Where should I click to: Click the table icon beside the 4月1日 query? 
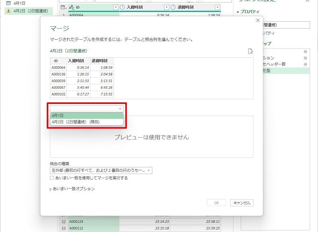(x=8, y=3)
